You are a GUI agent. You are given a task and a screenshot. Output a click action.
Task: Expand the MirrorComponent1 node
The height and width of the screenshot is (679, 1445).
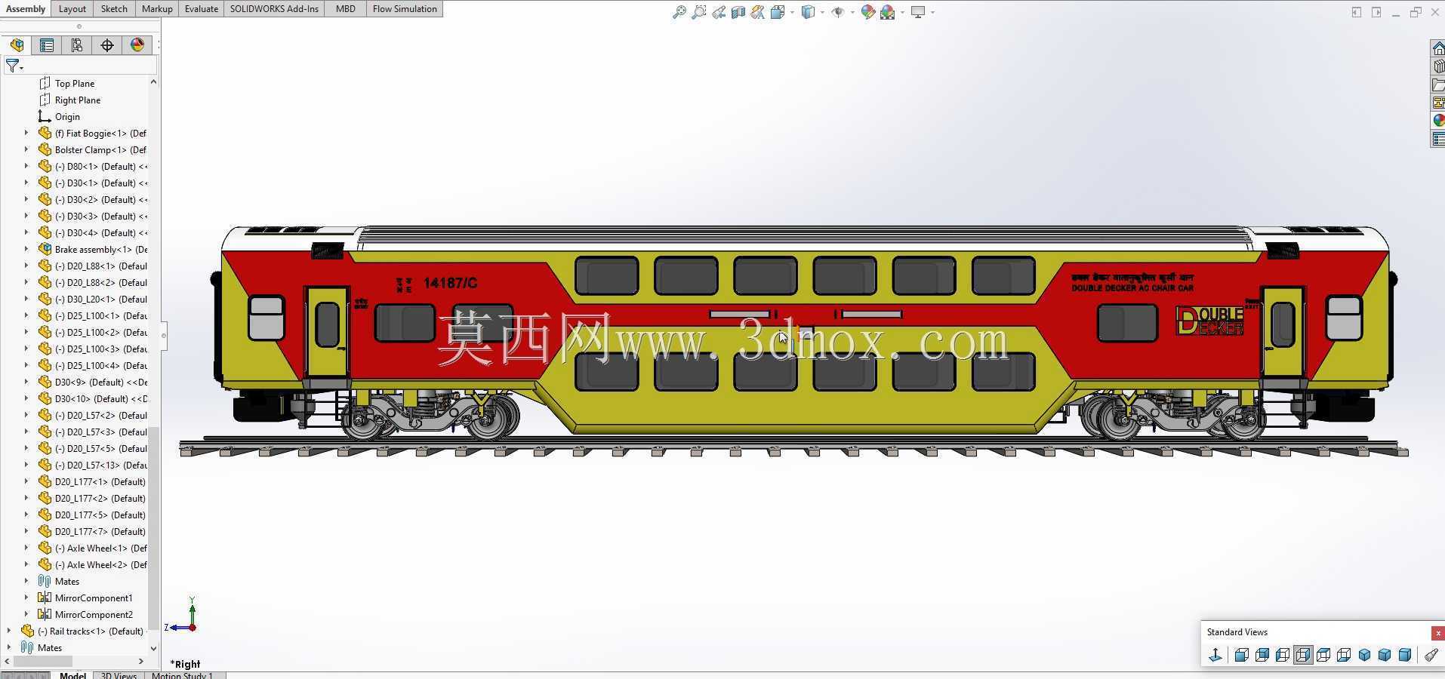click(26, 598)
